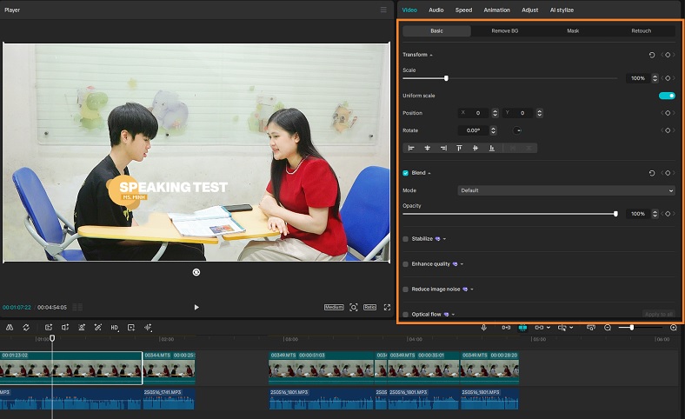
Task: Enable the Stabilize checkbox
Action: [405, 239]
